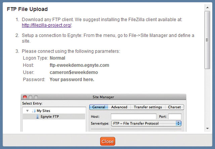215x149 pixels.
Task: Open the filezilla-project.org link
Action: pyautogui.click(x=46, y=25)
